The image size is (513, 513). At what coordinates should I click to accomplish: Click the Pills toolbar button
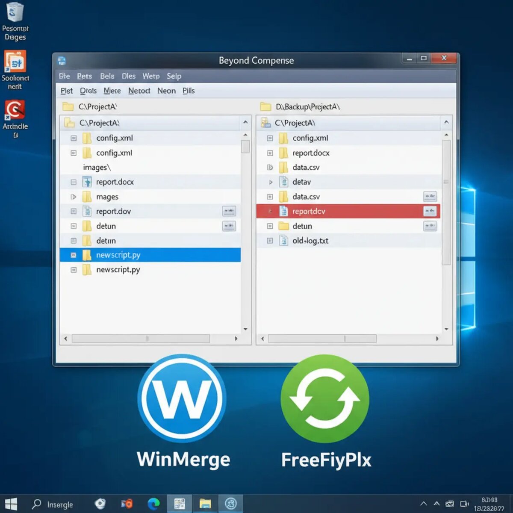tap(189, 91)
